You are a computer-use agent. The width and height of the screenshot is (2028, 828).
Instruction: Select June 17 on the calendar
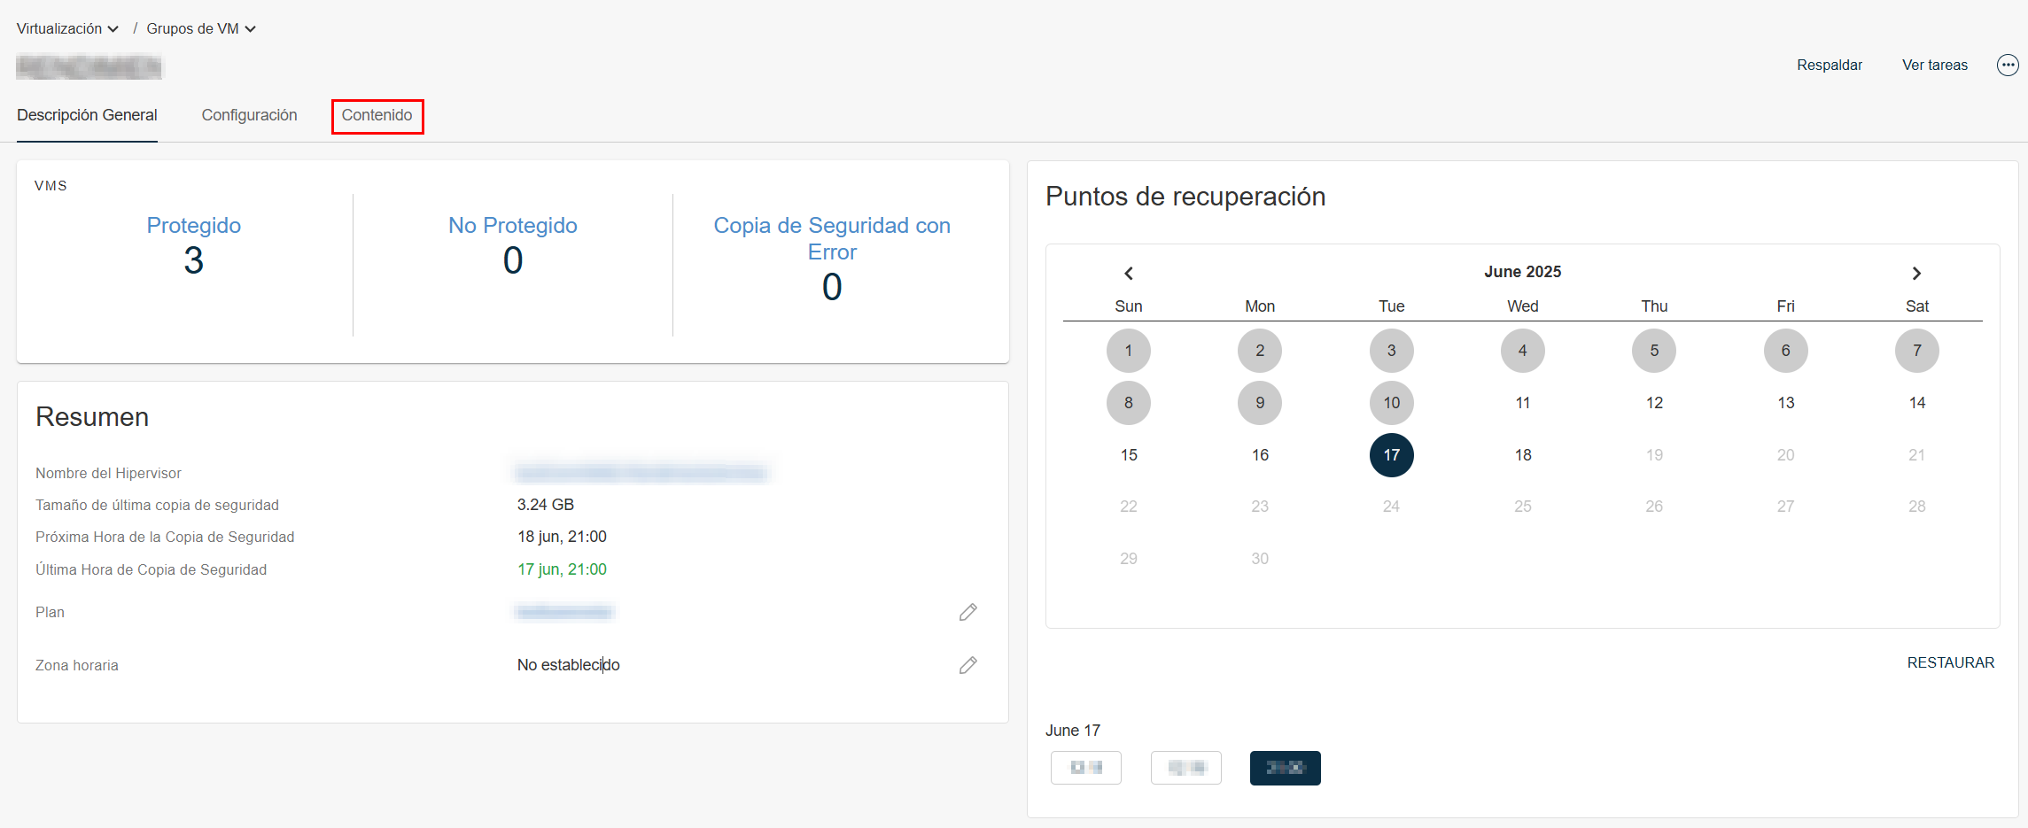pyautogui.click(x=1391, y=455)
